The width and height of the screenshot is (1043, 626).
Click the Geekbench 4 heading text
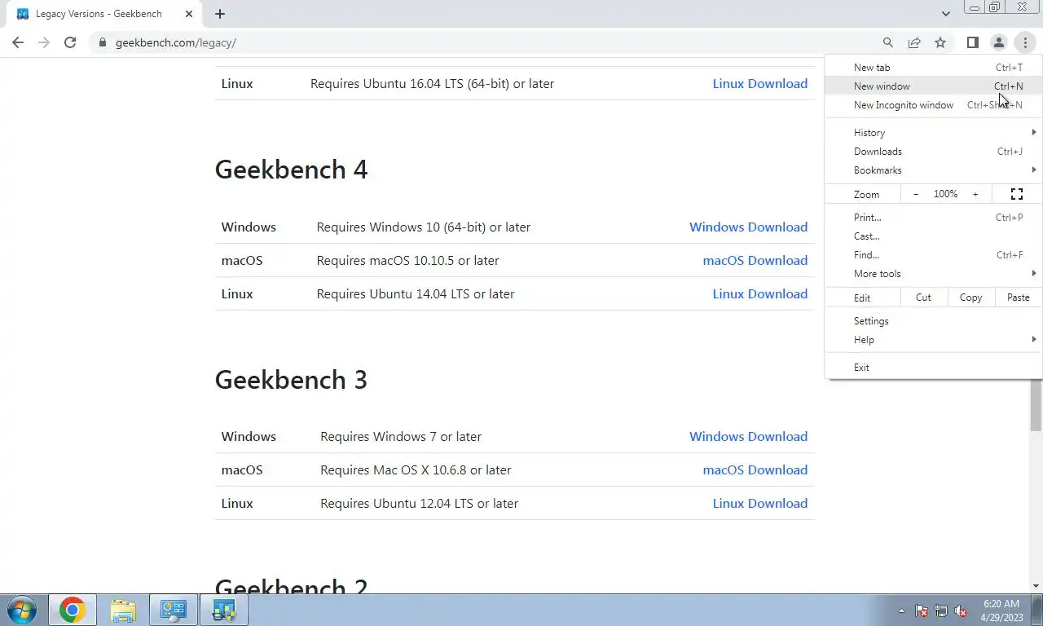tap(291, 170)
